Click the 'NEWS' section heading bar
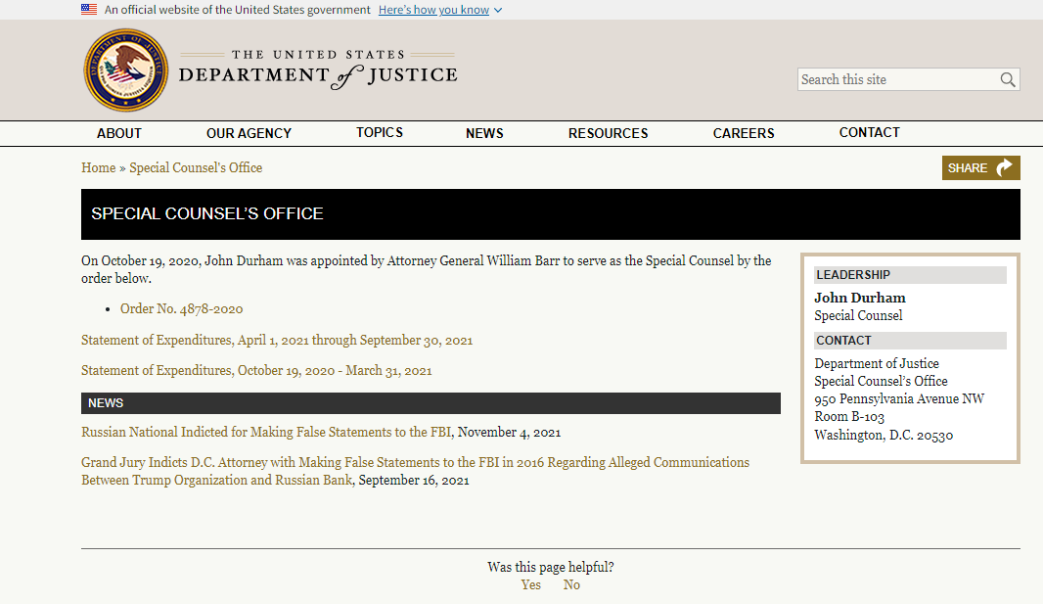 tap(431, 403)
